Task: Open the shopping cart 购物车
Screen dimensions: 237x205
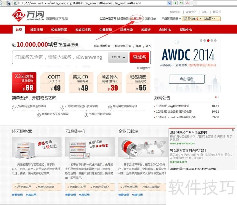Action: 192,19
